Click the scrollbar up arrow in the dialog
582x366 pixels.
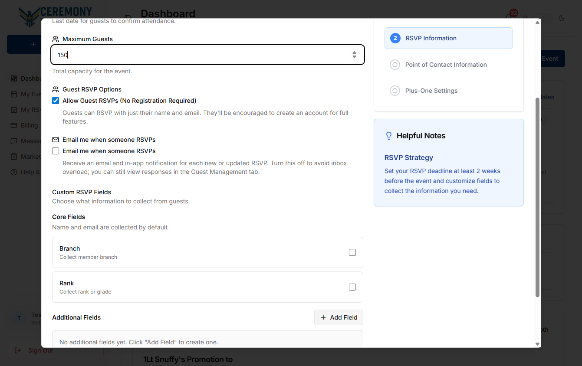[x=537, y=22]
